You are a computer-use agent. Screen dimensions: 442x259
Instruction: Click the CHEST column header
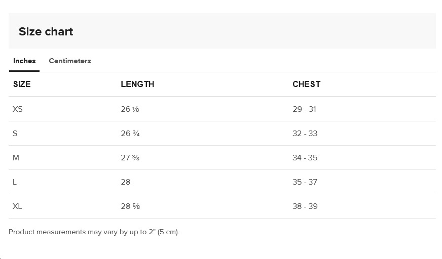tap(306, 84)
